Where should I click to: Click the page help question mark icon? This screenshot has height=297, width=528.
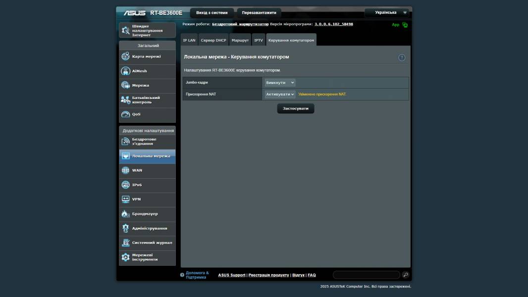(402, 57)
